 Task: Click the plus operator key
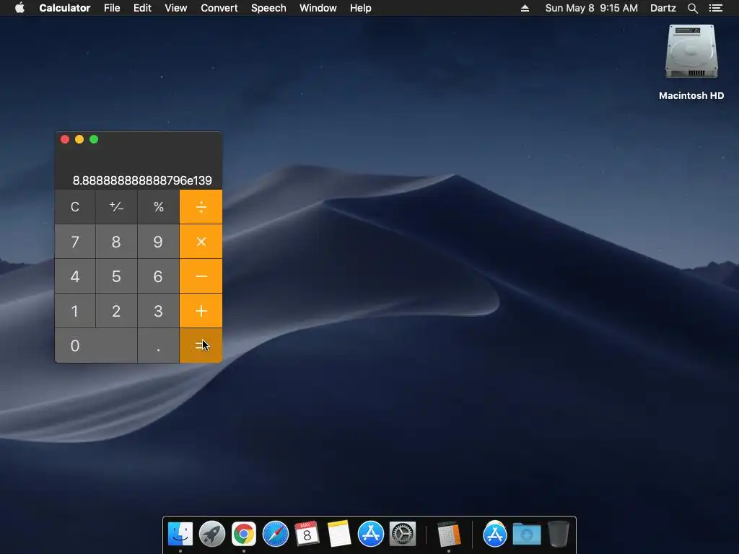tap(201, 311)
